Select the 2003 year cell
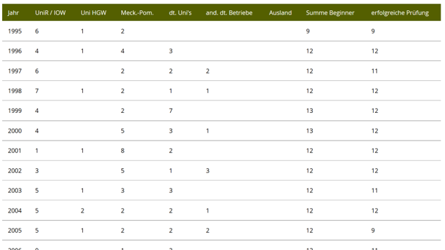 [x=15, y=190]
